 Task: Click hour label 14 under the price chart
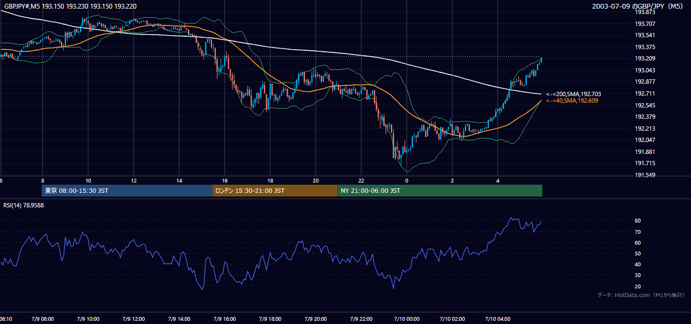[179, 181]
